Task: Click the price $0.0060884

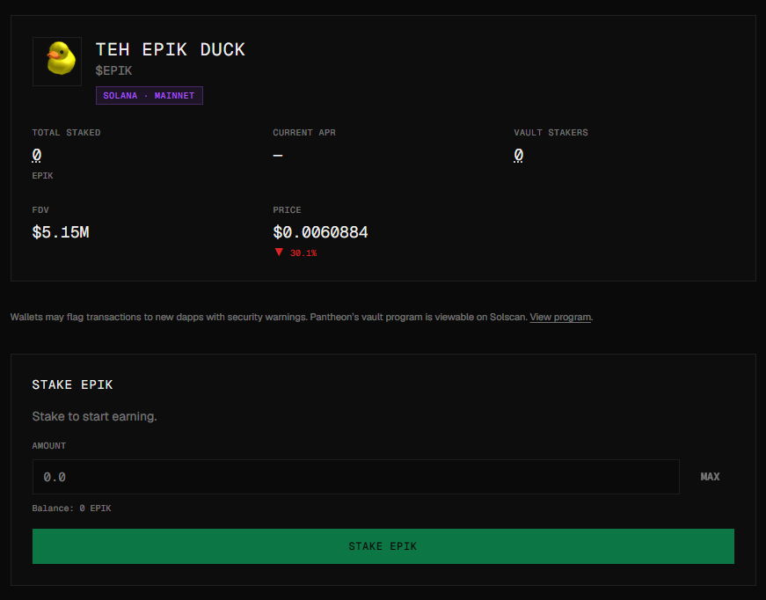Action: pos(320,232)
